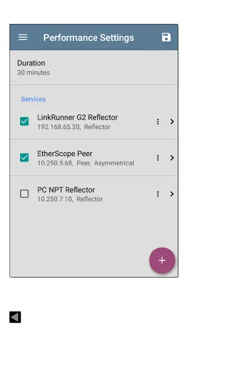226x385 pixels.
Task: Expand PC NPT Reflector chevron
Action: tap(172, 194)
